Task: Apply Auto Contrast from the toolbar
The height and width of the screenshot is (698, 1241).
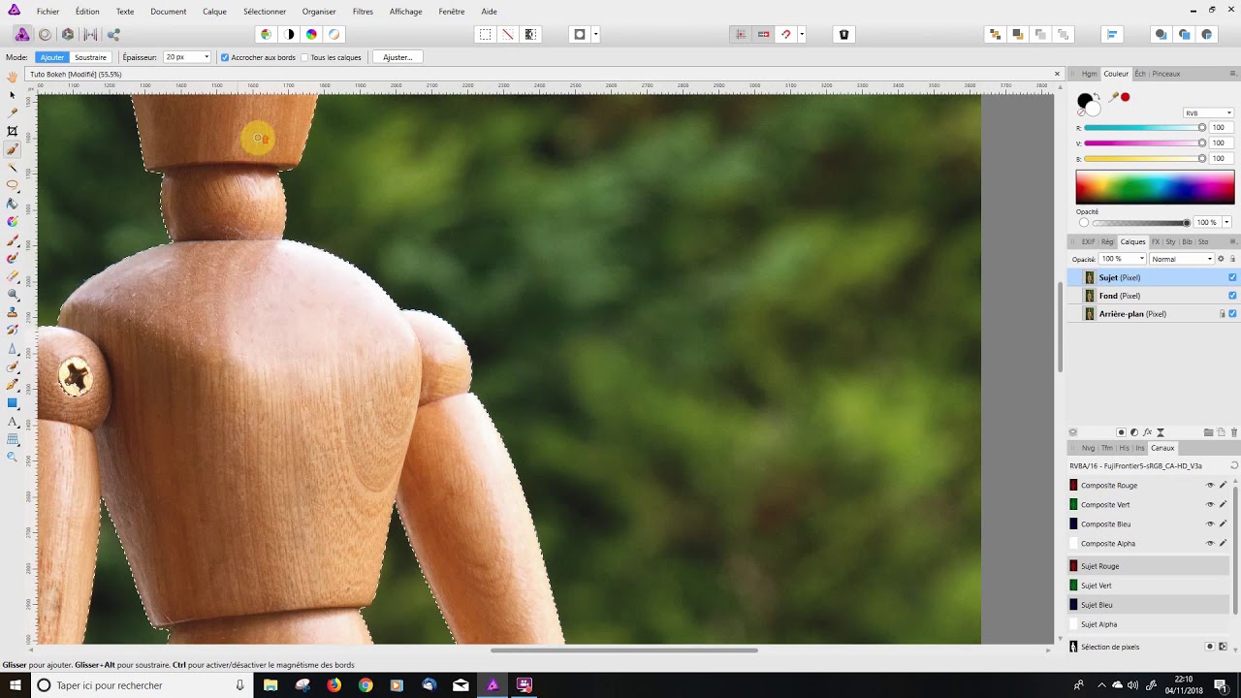Action: 289,34
